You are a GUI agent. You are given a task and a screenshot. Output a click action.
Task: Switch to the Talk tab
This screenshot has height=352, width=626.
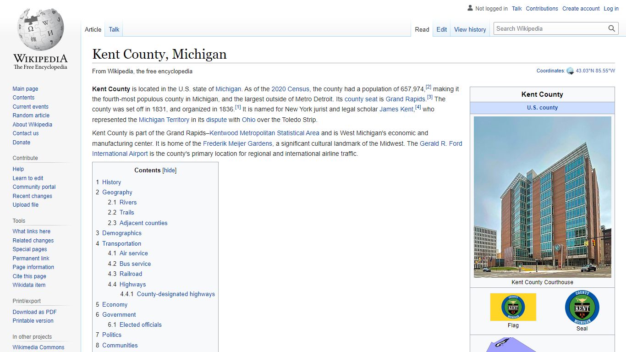click(114, 29)
